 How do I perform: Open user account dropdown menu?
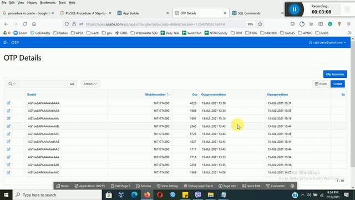tap(327, 42)
